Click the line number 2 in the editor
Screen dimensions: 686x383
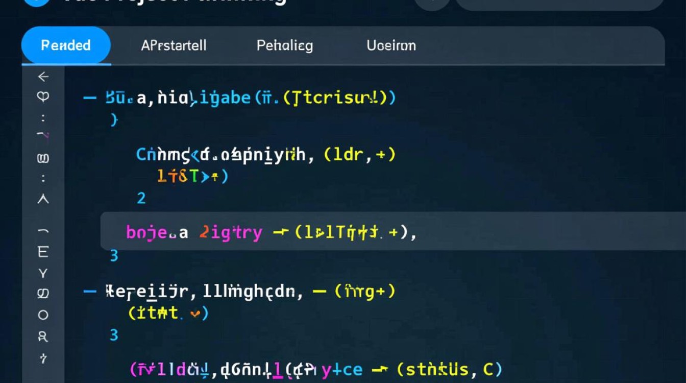tap(141, 198)
